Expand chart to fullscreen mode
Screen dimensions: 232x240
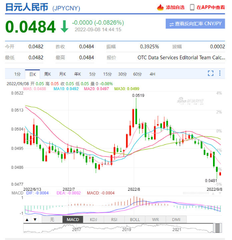(x=210, y=73)
